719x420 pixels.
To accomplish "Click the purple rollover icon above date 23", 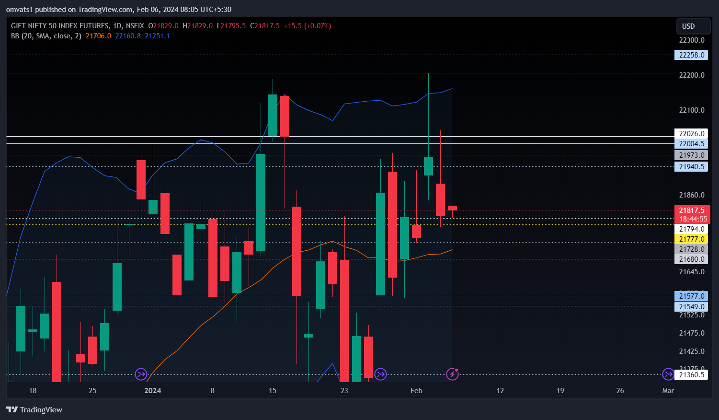I will tap(380, 374).
